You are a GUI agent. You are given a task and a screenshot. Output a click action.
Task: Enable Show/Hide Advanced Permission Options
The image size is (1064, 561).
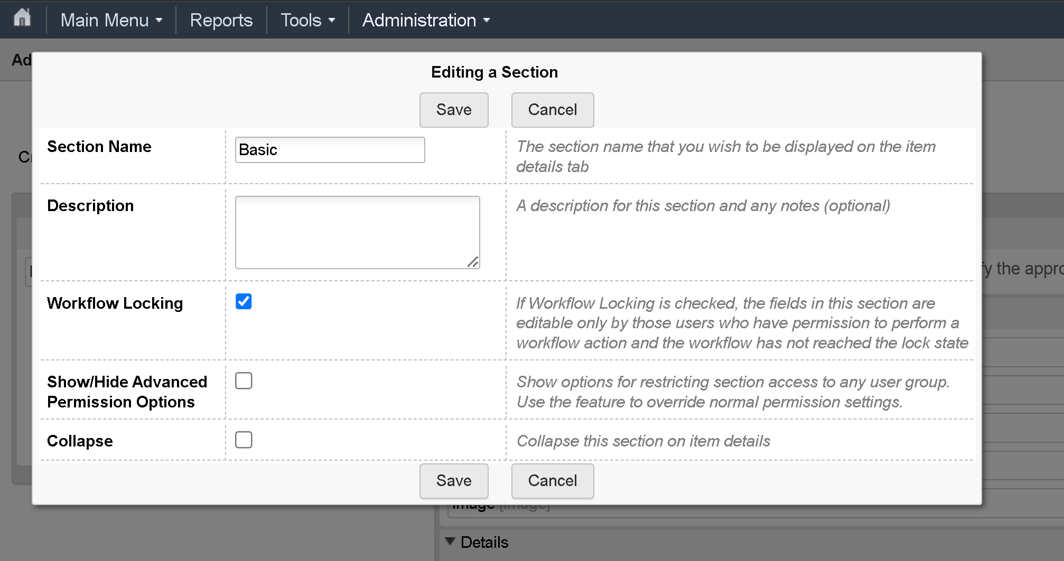point(244,381)
